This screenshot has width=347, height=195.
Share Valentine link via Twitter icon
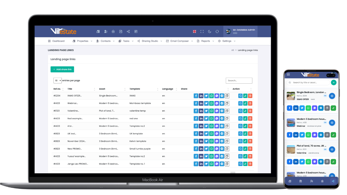coord(206,111)
